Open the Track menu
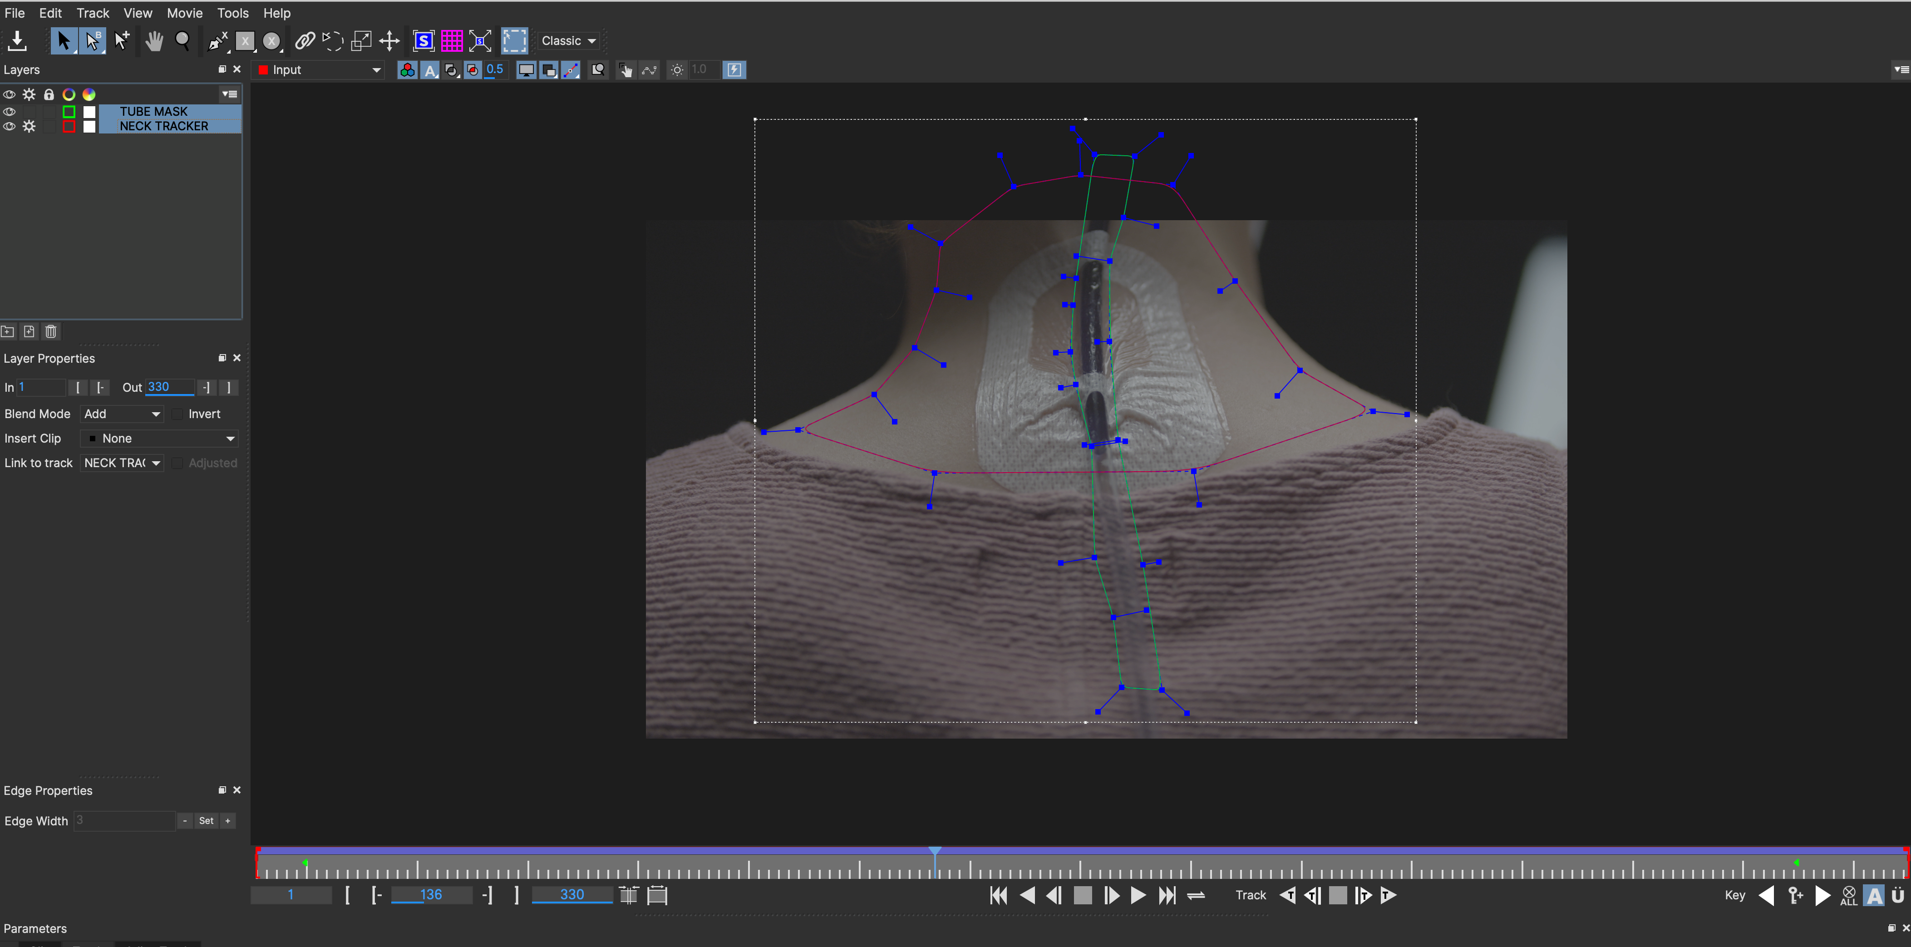Viewport: 1911px width, 947px height. pos(92,13)
